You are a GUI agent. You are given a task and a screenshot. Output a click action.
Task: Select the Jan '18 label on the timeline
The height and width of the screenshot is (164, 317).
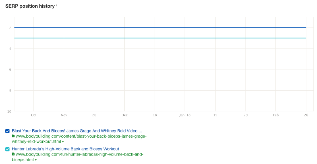coord(185,115)
